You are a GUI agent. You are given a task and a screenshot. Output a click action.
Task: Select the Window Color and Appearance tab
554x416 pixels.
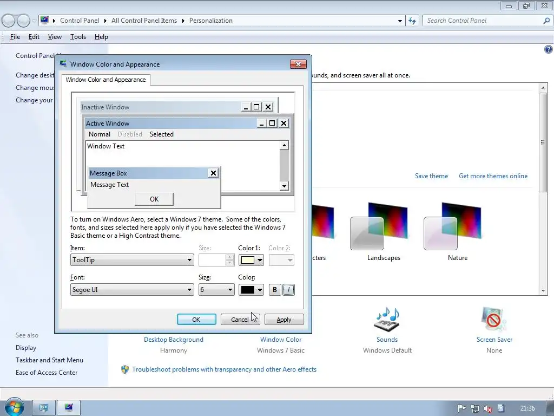click(105, 80)
